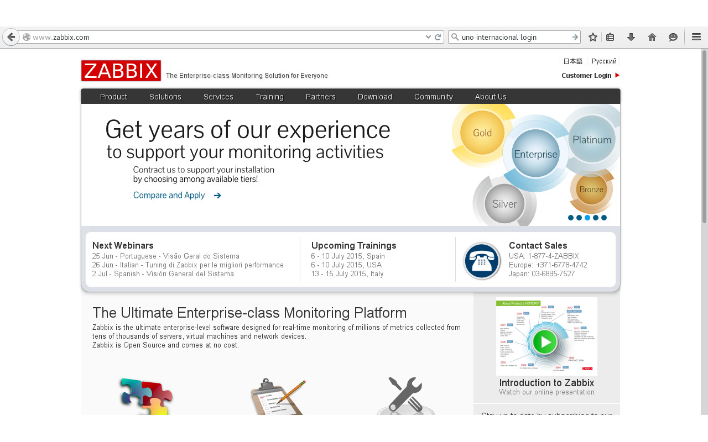Click the browser back arrow button
The image size is (708, 442).
[11, 37]
